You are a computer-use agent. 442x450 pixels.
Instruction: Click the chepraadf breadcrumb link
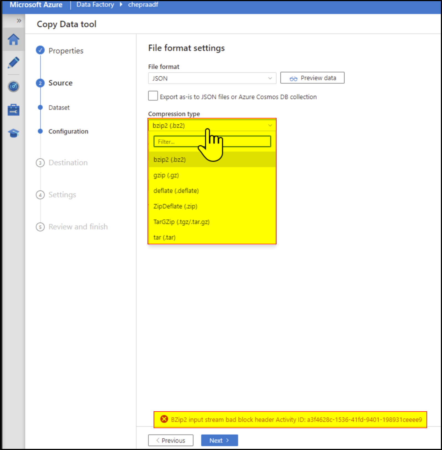pyautogui.click(x=143, y=4)
